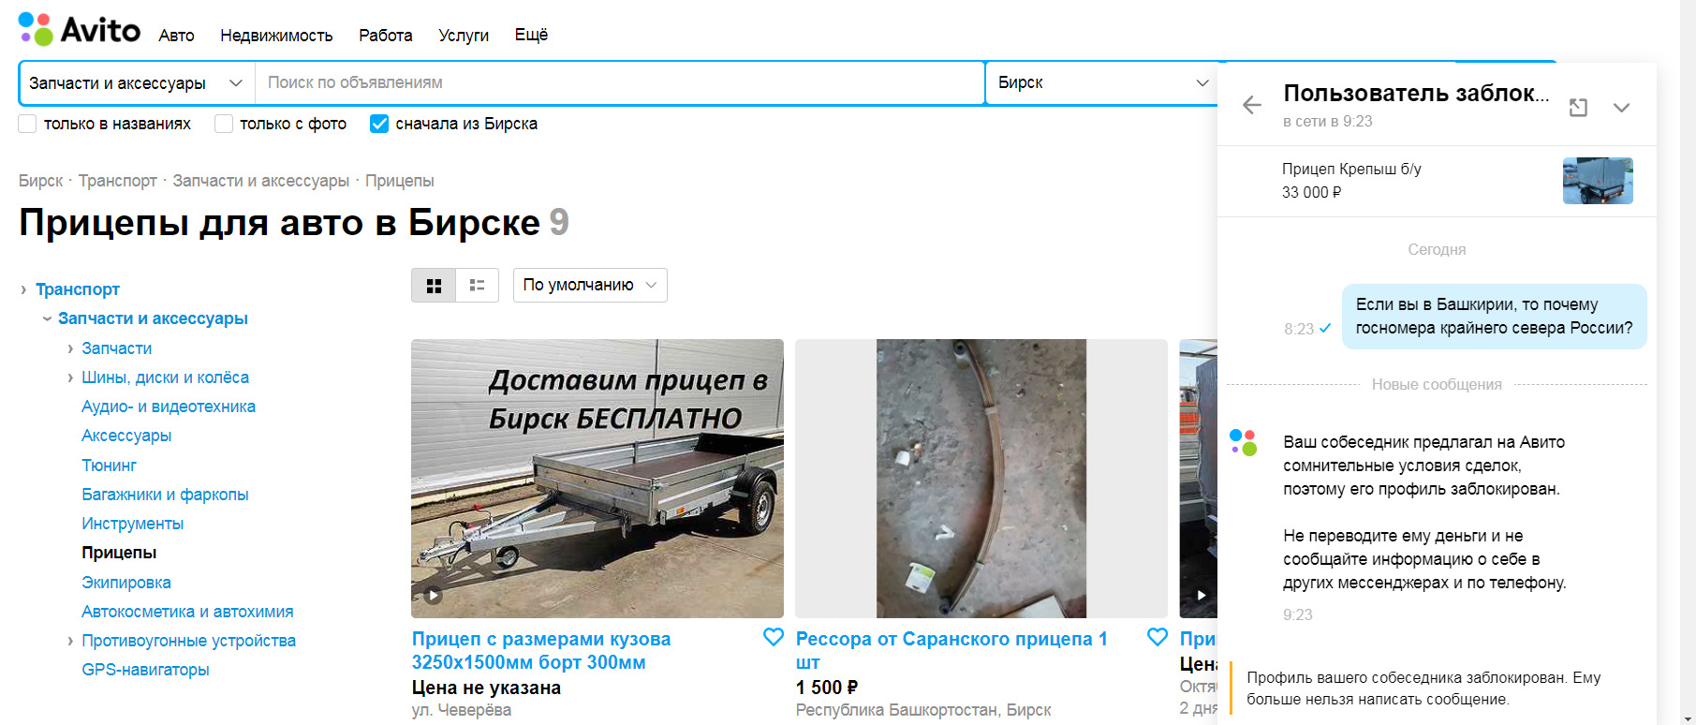
Task: Add trailer 3250x1500 listing to favorites
Action: point(774,637)
